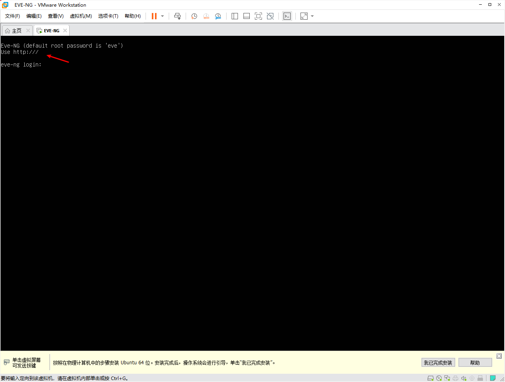Take a snapshot of the virtual machine
The image size is (505, 382).
(194, 16)
